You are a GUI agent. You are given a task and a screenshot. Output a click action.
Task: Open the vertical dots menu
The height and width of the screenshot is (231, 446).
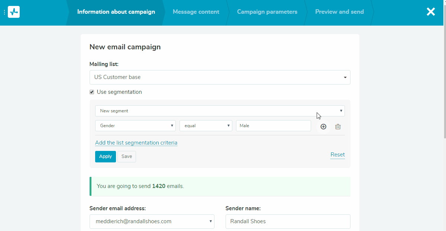[x=4, y=12]
